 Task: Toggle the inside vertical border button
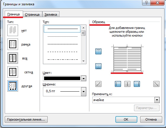pos(127,84)
